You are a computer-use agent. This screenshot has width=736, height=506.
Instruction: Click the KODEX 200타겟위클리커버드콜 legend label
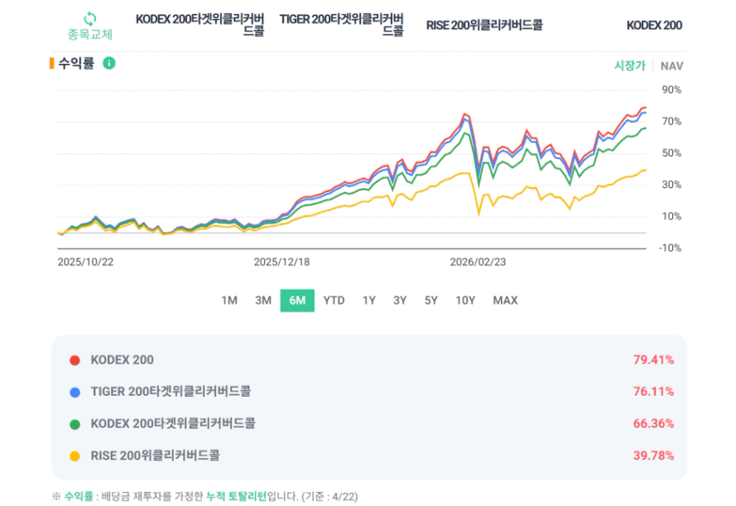click(173, 423)
